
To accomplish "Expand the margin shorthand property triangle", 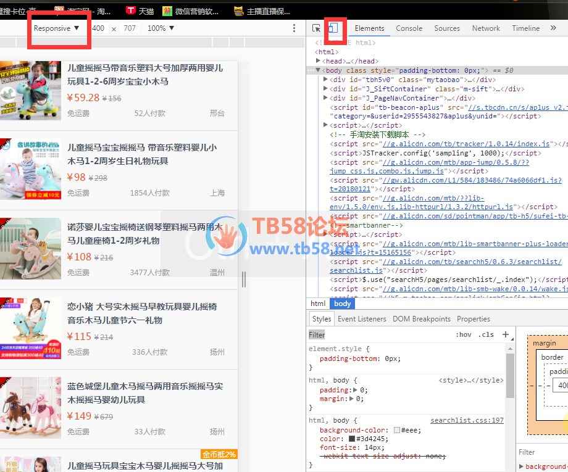I will coord(351,399).
